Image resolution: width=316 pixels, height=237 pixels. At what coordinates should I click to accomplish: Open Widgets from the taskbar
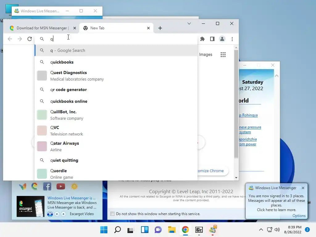tap(145, 230)
